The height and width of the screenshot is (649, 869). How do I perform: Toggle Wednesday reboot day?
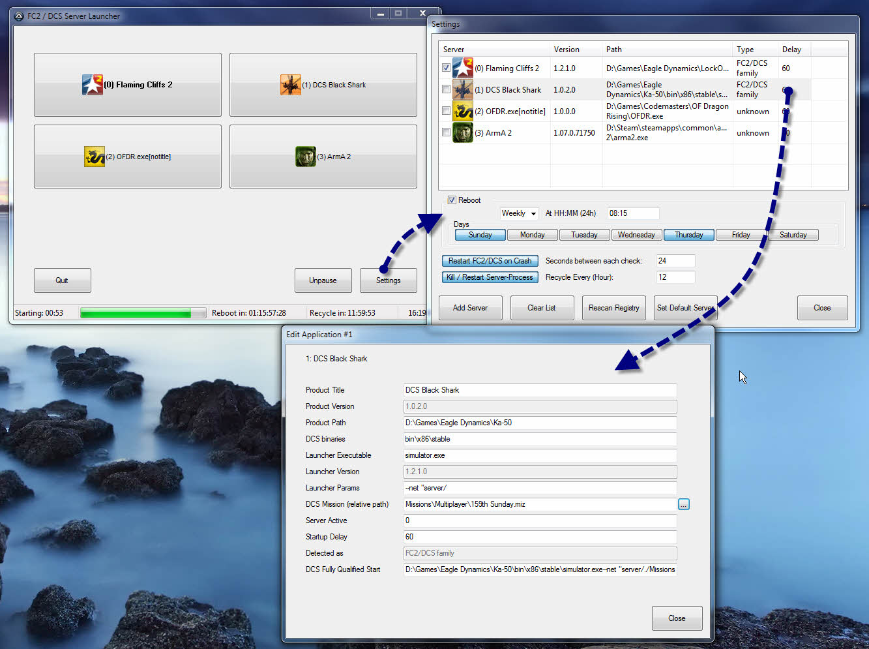637,235
